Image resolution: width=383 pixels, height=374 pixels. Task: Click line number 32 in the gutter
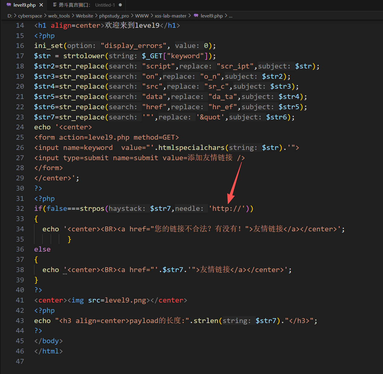(20, 208)
